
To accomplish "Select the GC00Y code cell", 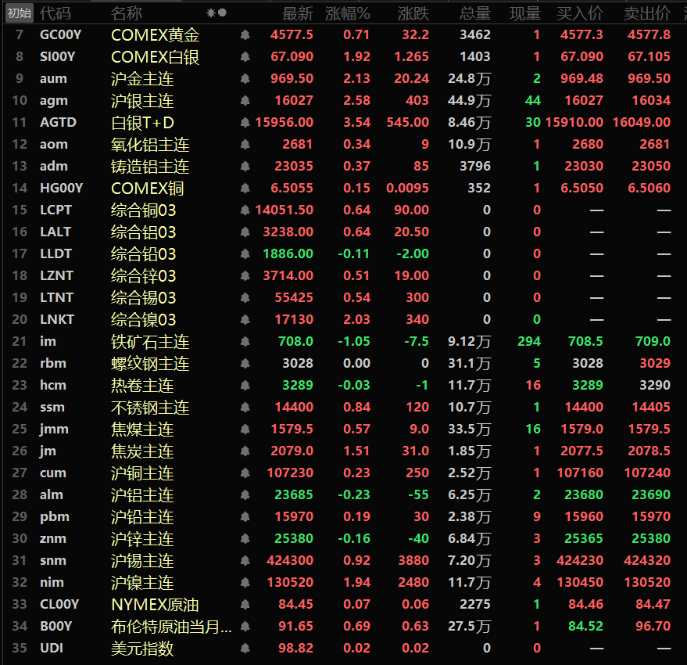I will (x=60, y=34).
